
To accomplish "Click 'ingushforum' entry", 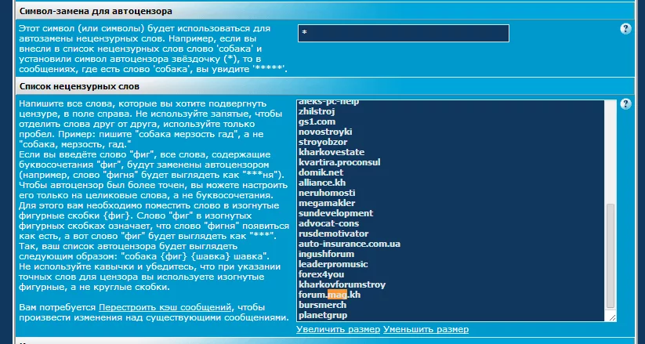I will coord(326,254).
